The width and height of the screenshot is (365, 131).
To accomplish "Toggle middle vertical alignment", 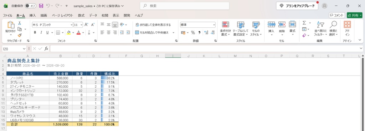I will pos(108,25).
